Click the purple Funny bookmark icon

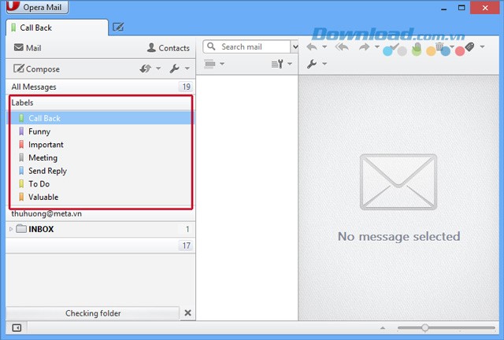21,131
